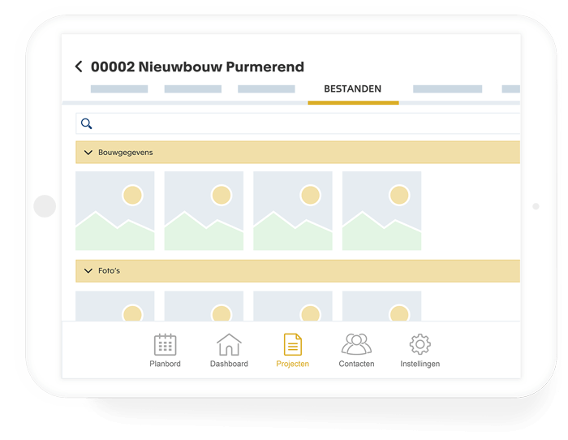
Task: Switch to the first placeholder tab
Action: [x=119, y=89]
